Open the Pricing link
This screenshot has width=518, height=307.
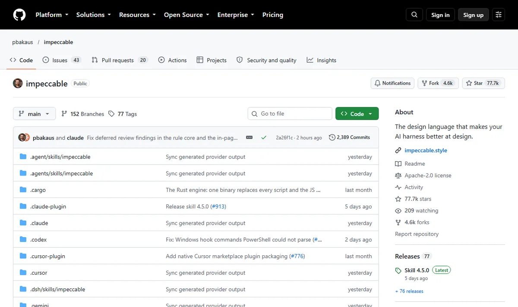(273, 15)
